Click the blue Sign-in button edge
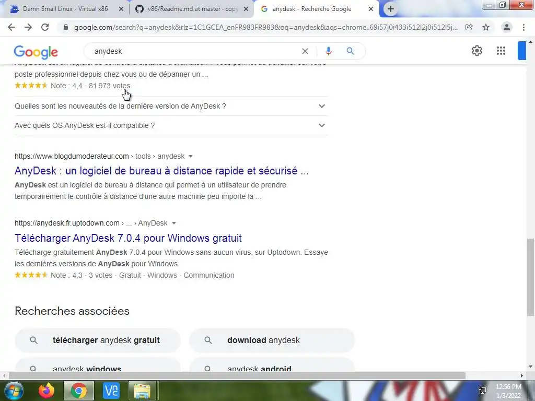The image size is (535, 401). pos(522,51)
